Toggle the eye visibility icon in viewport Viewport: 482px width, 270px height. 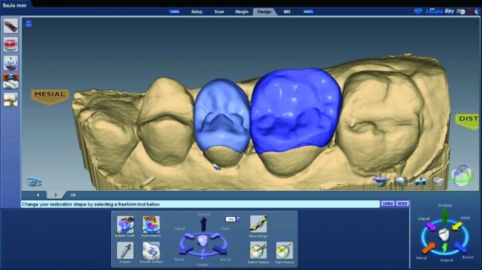[33, 182]
